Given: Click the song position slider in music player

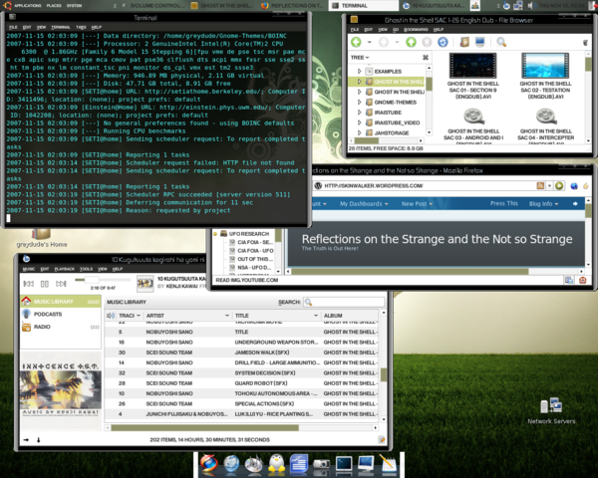Looking at the screenshot, I should click(92, 280).
